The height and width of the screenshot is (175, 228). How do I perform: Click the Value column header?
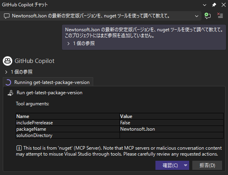(172, 116)
